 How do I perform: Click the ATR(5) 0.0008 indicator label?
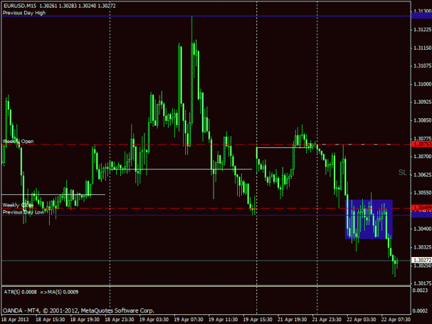(x=20, y=292)
